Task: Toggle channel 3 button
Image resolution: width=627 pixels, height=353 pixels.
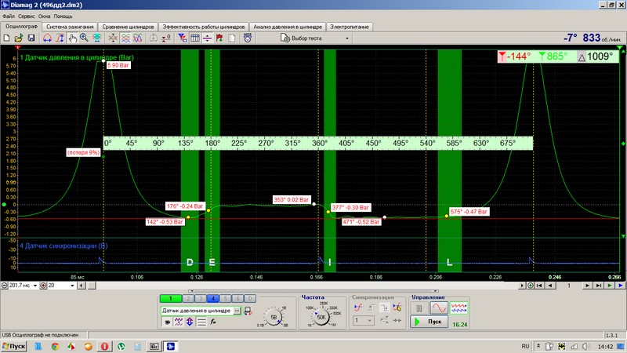Action: tap(201, 299)
